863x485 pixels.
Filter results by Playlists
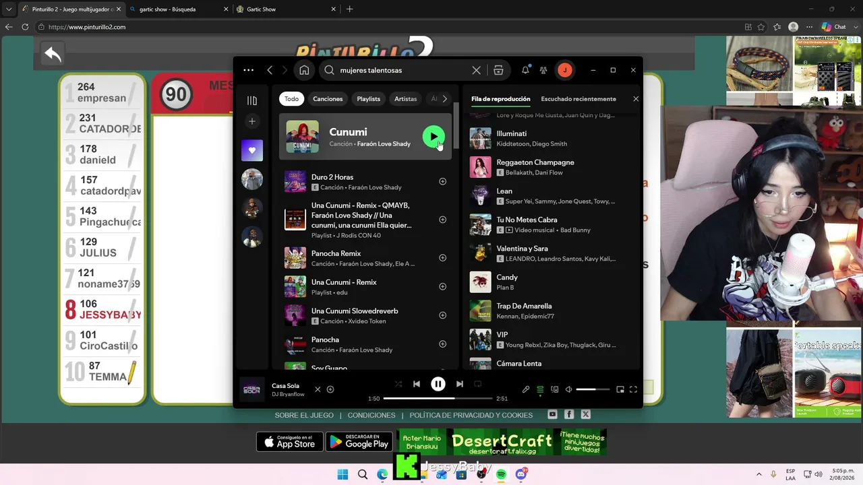click(x=368, y=99)
